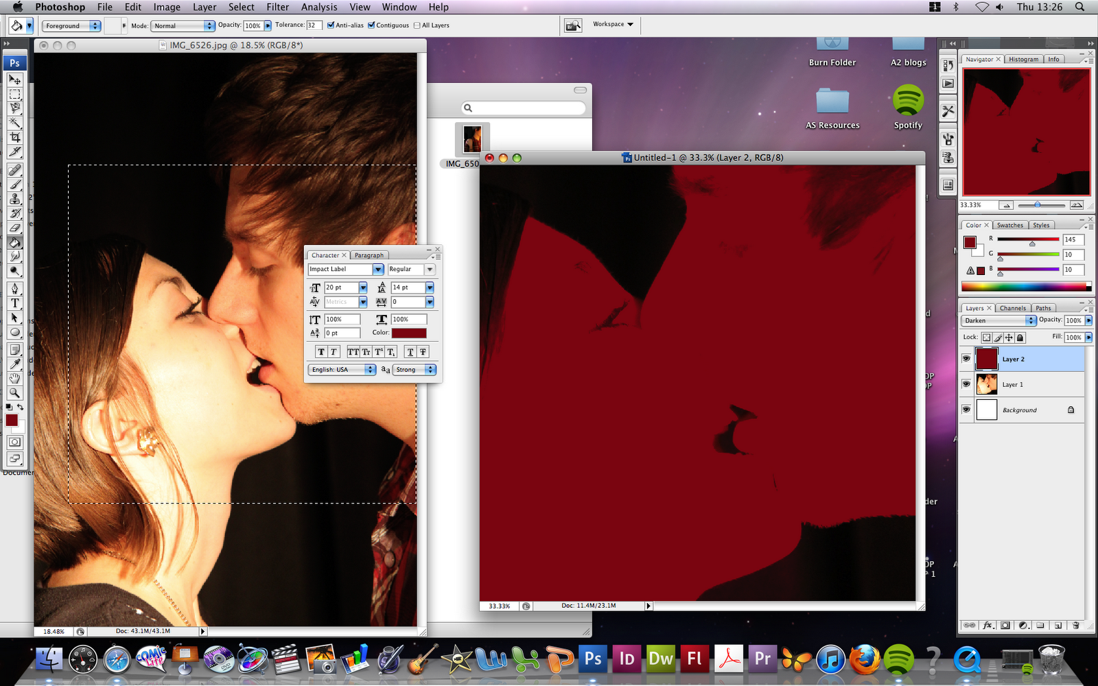Open the Strong anti-aliasing dropdown
Screen dimensions: 1098x686
point(414,370)
